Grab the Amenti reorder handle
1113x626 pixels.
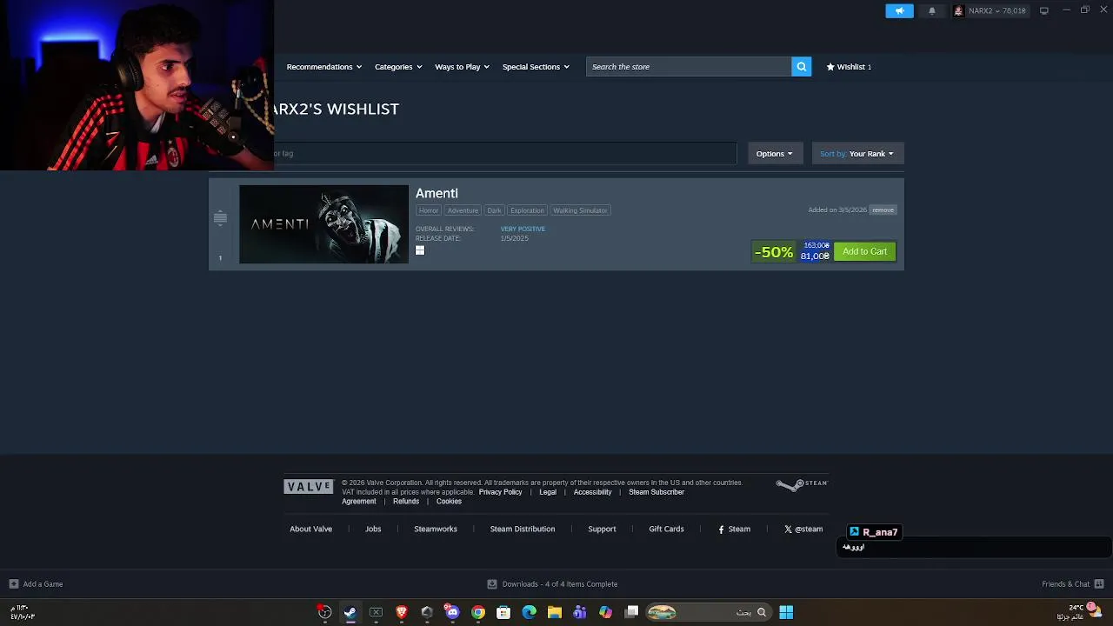pyautogui.click(x=220, y=217)
